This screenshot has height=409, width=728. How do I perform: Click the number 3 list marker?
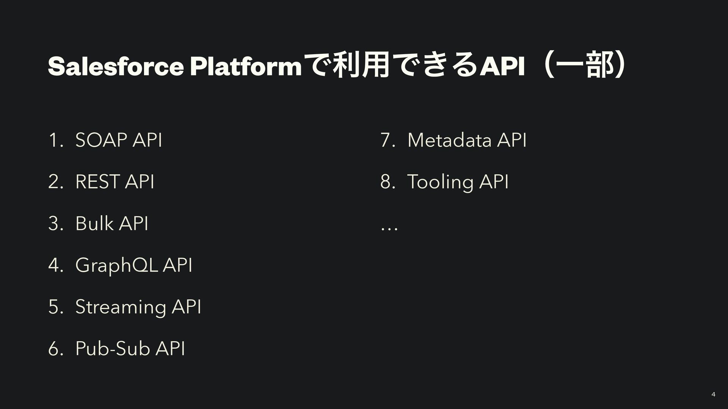(55, 223)
